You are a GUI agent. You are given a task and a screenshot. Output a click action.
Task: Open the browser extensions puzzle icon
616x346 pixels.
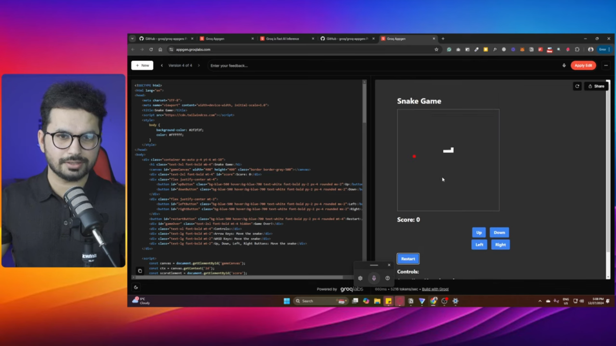pos(577,50)
